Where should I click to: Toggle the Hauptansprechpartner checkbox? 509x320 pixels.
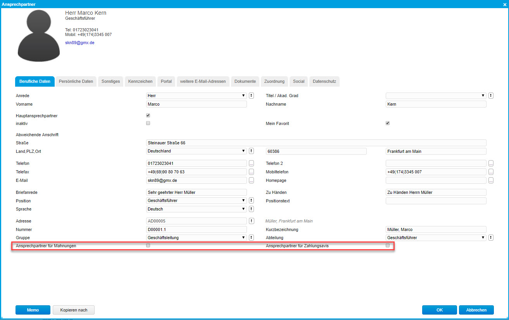pyautogui.click(x=148, y=115)
